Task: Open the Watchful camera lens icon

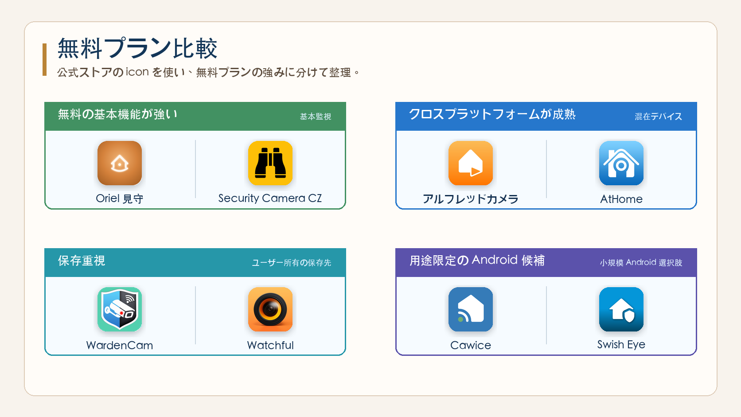Action: pyautogui.click(x=270, y=309)
